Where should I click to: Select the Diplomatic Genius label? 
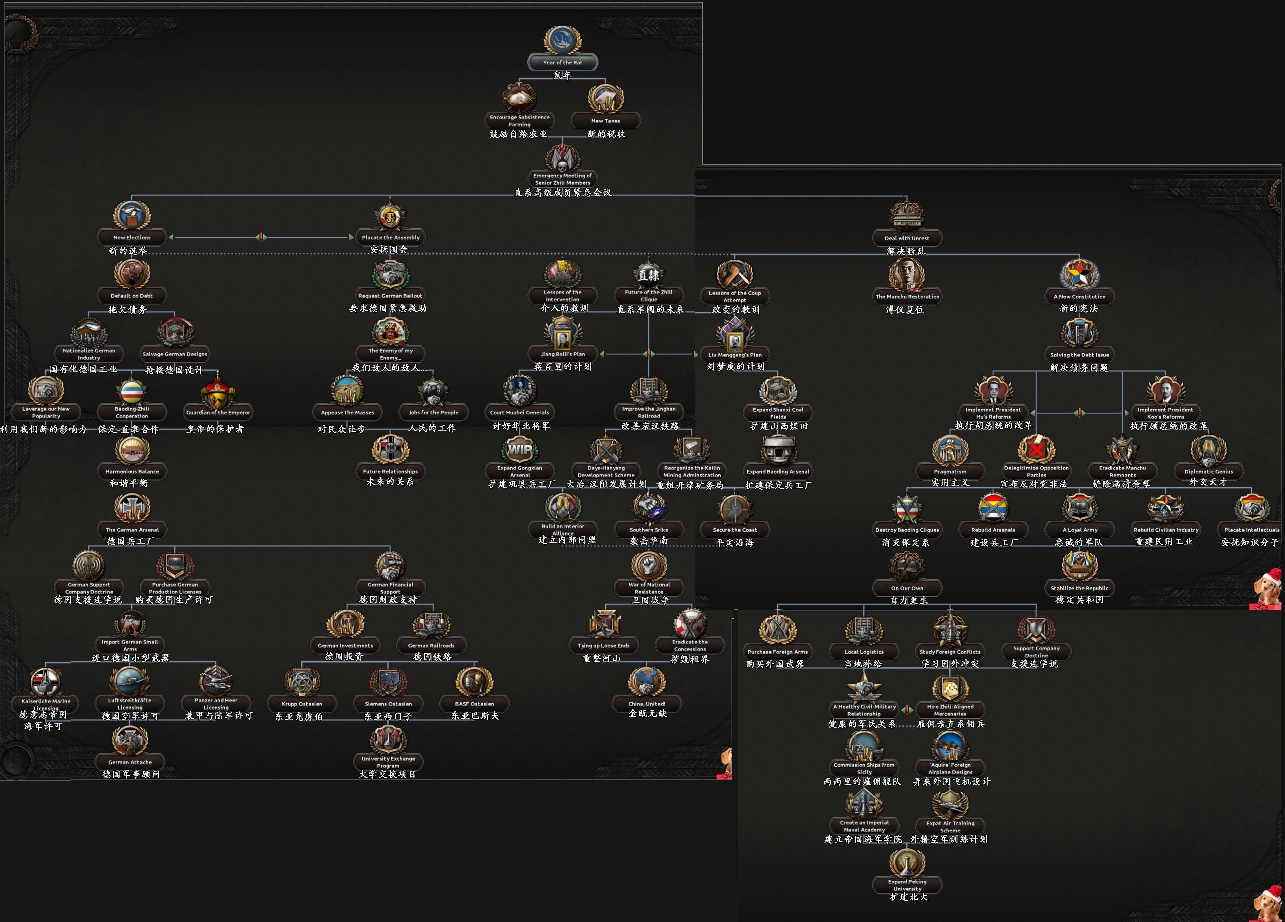pyautogui.click(x=1208, y=471)
